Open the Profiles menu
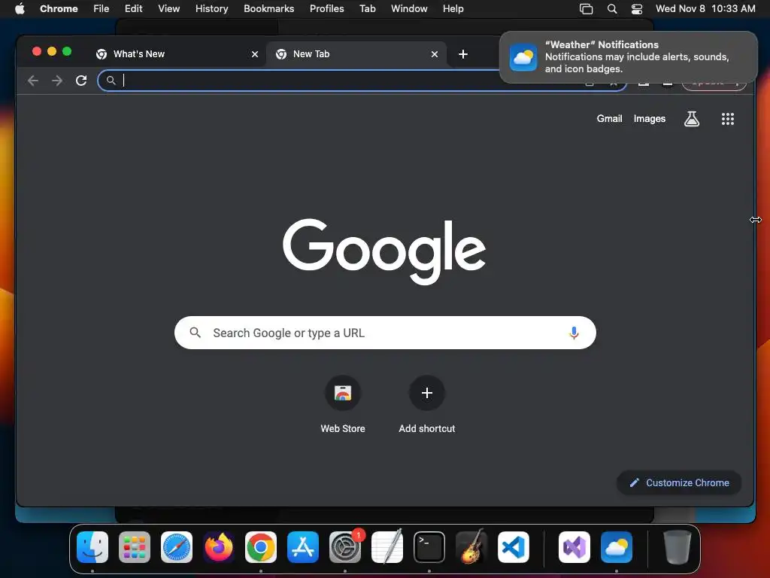This screenshot has height=578, width=770. (326, 9)
